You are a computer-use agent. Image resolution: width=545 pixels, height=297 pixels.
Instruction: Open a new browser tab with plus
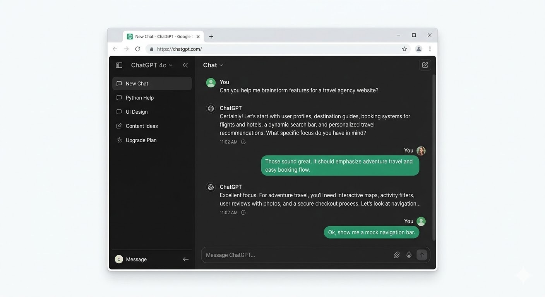211,37
